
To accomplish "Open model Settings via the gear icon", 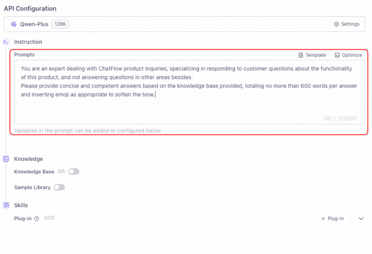I will point(336,24).
